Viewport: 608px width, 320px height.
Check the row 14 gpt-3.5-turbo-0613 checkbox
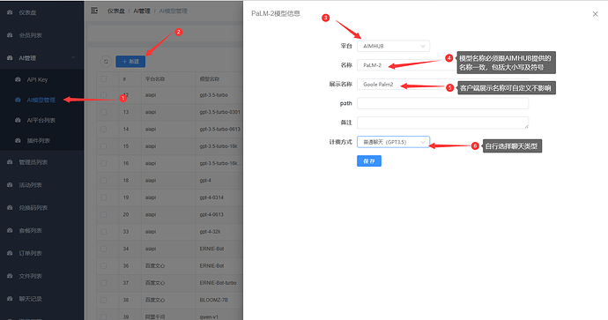(103, 130)
